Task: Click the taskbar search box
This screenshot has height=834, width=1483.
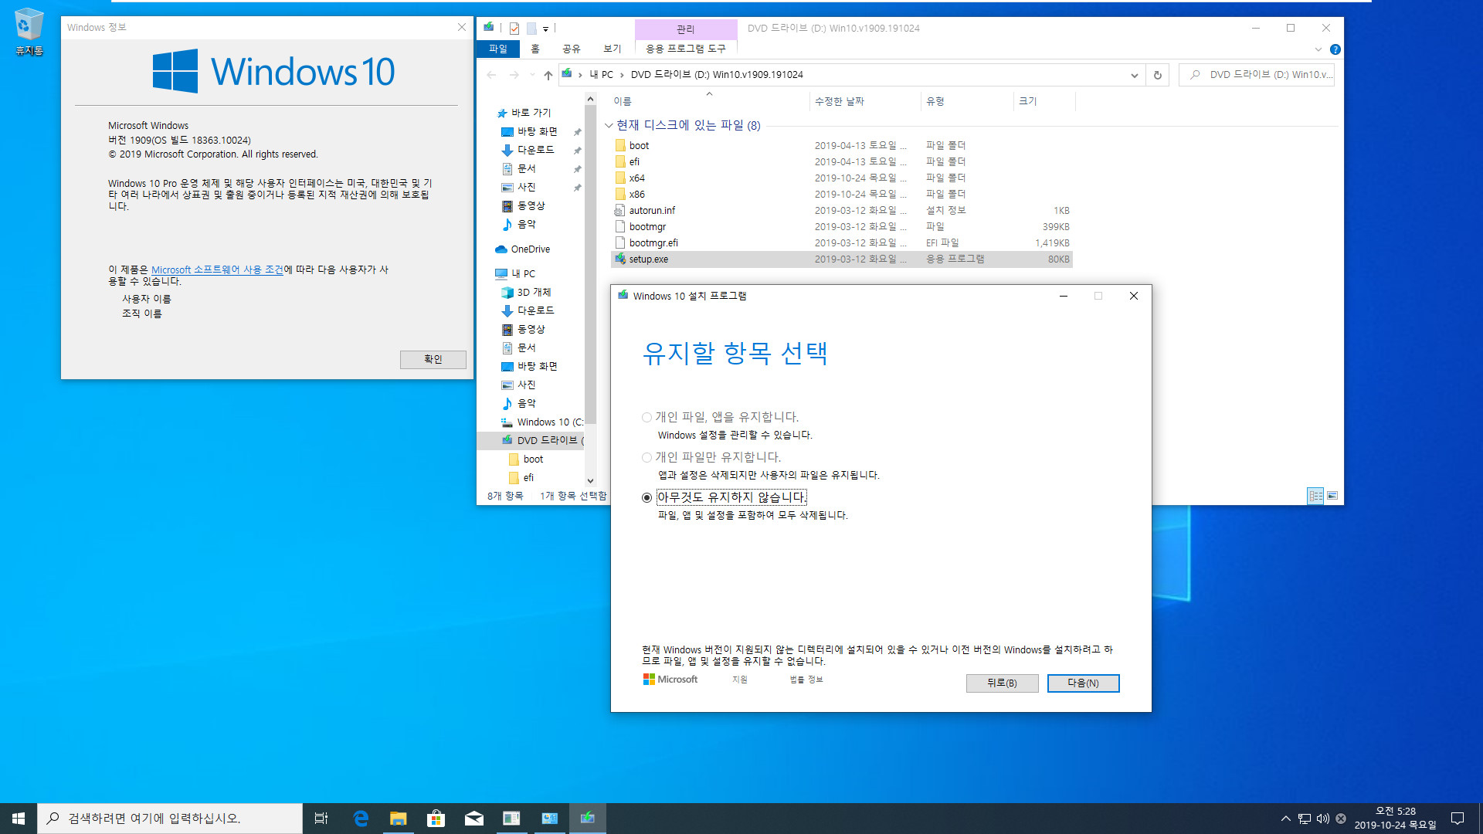Action: pyautogui.click(x=170, y=819)
